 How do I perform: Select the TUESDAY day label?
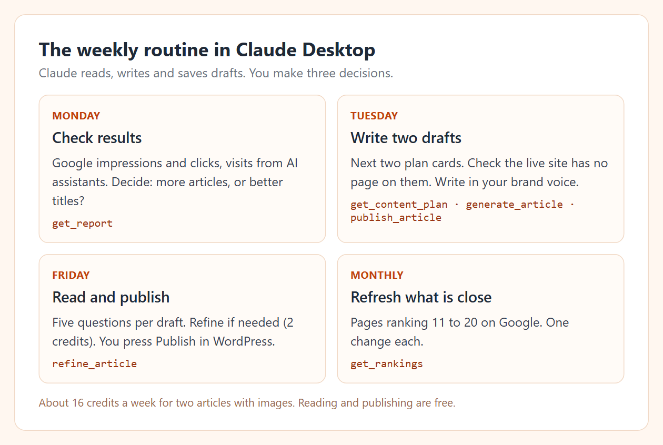[374, 116]
